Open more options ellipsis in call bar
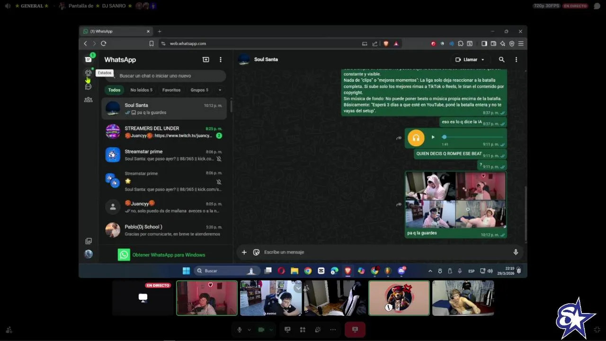The width and height of the screenshot is (606, 341). pos(333,330)
